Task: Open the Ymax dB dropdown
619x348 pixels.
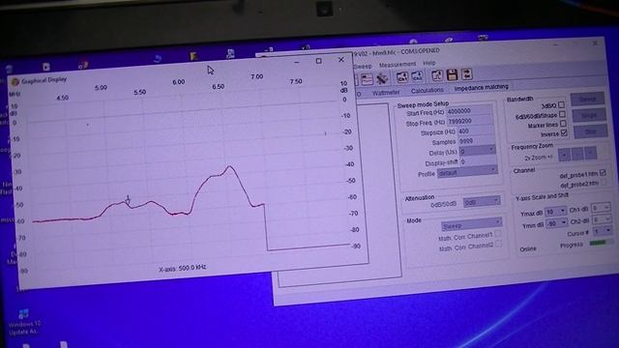Action: pyautogui.click(x=556, y=212)
